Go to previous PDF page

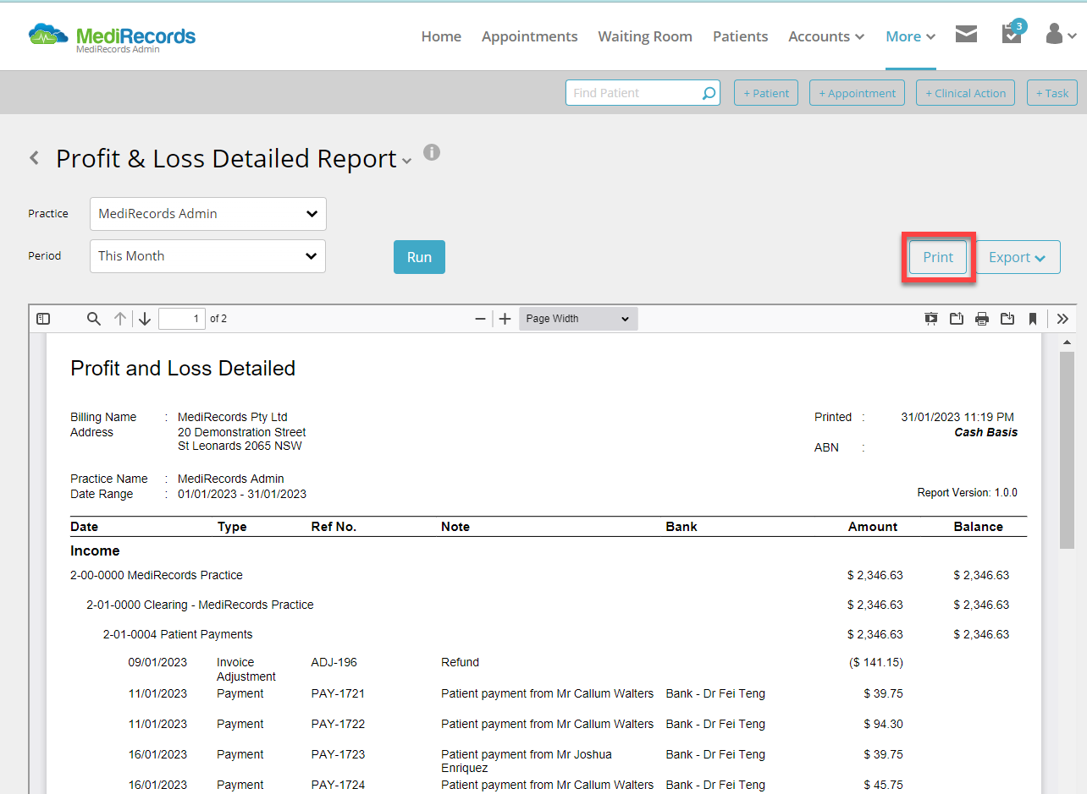(120, 319)
